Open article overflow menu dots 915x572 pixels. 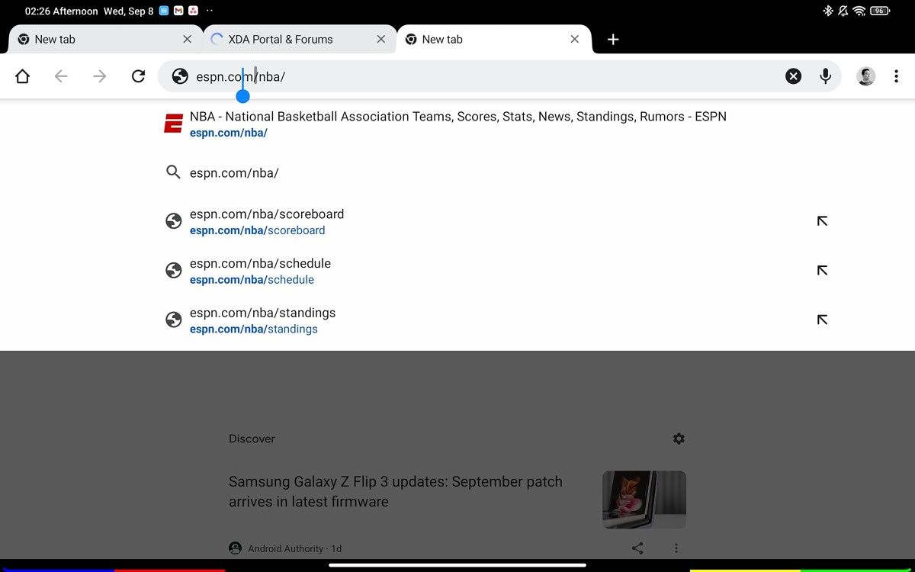tap(676, 548)
